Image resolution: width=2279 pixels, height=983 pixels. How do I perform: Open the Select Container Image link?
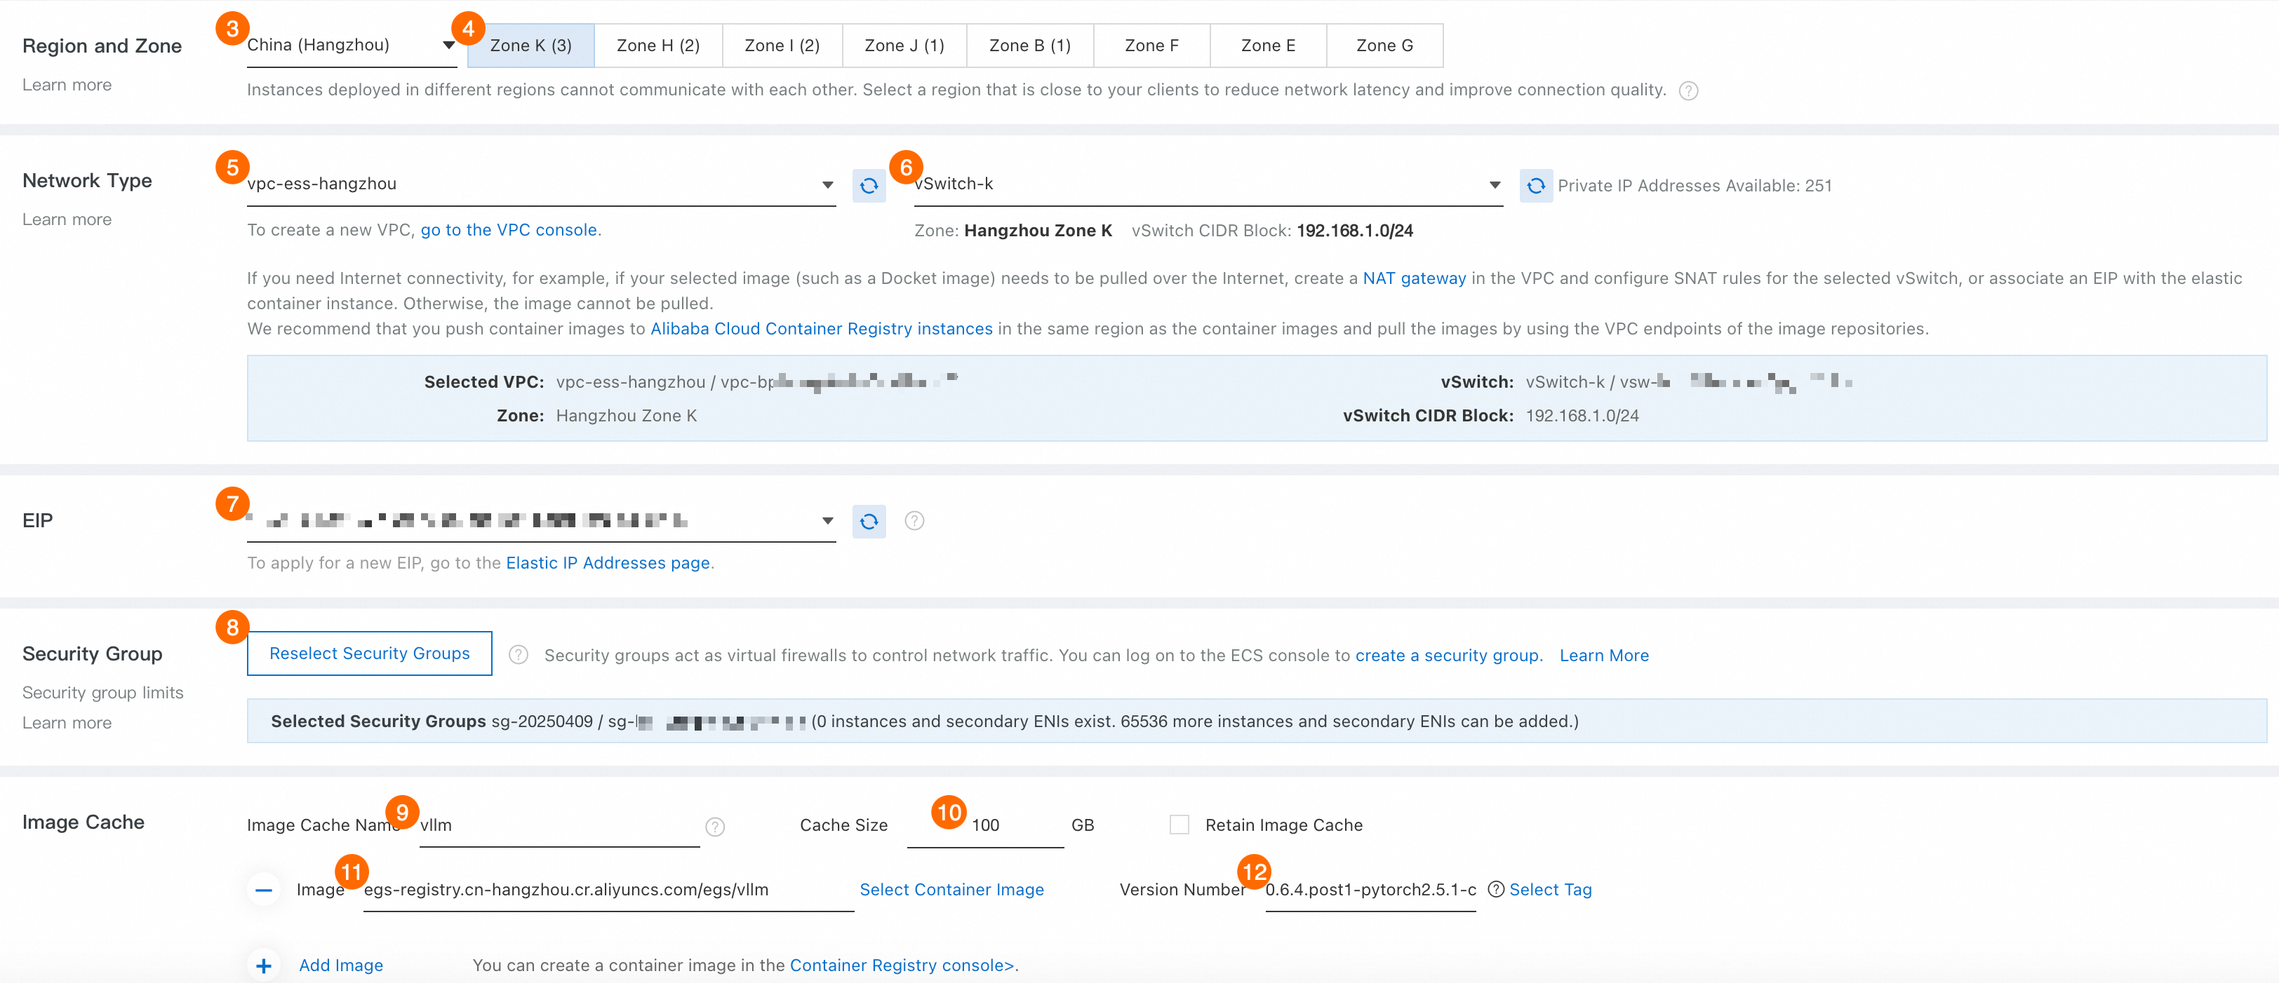[x=951, y=889]
